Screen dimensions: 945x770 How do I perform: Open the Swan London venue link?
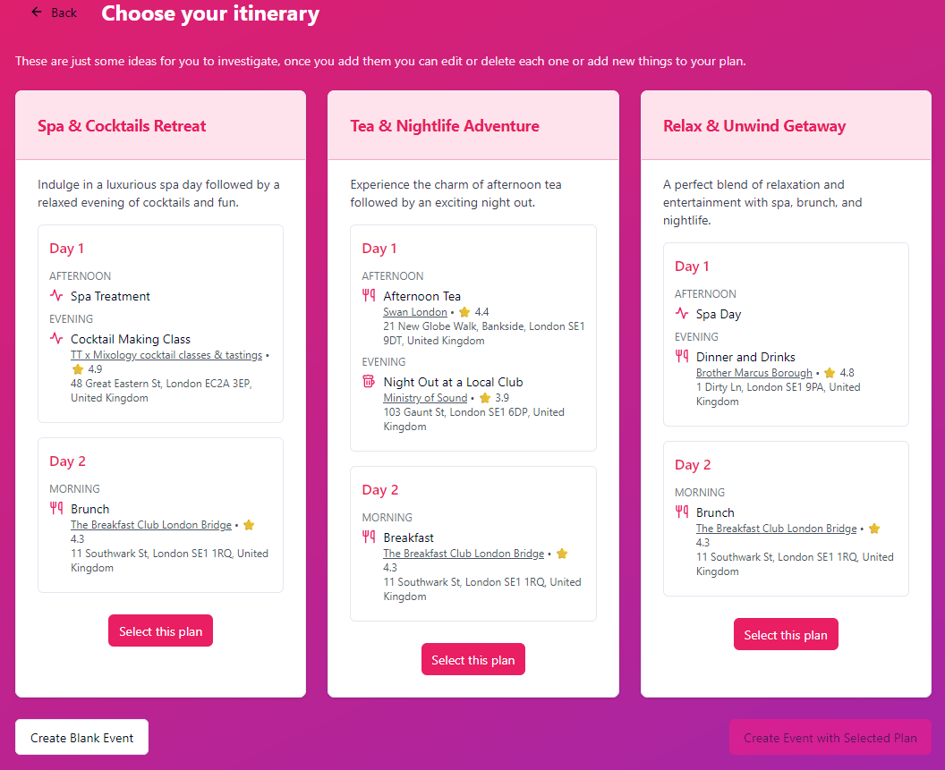415,312
